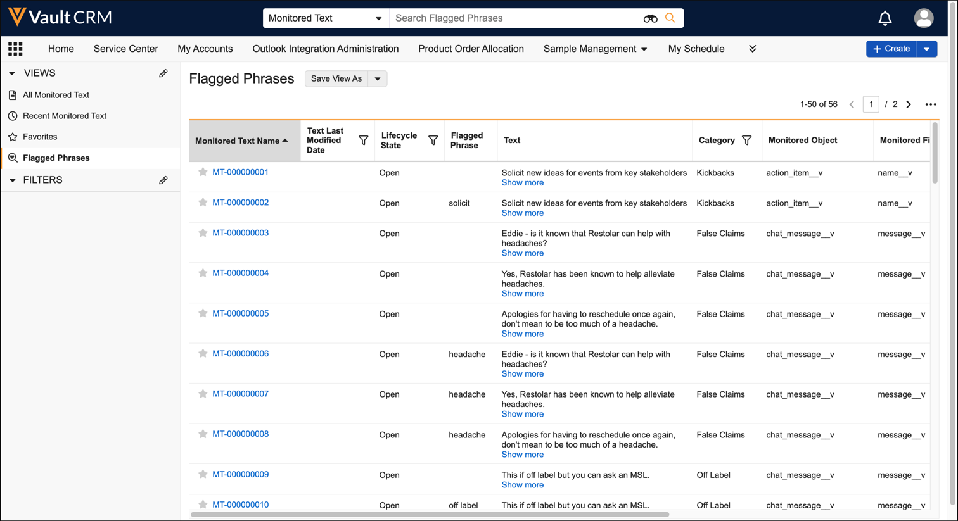Collapse the VIEWS section
Viewport: 958px width, 521px height.
tap(12, 73)
